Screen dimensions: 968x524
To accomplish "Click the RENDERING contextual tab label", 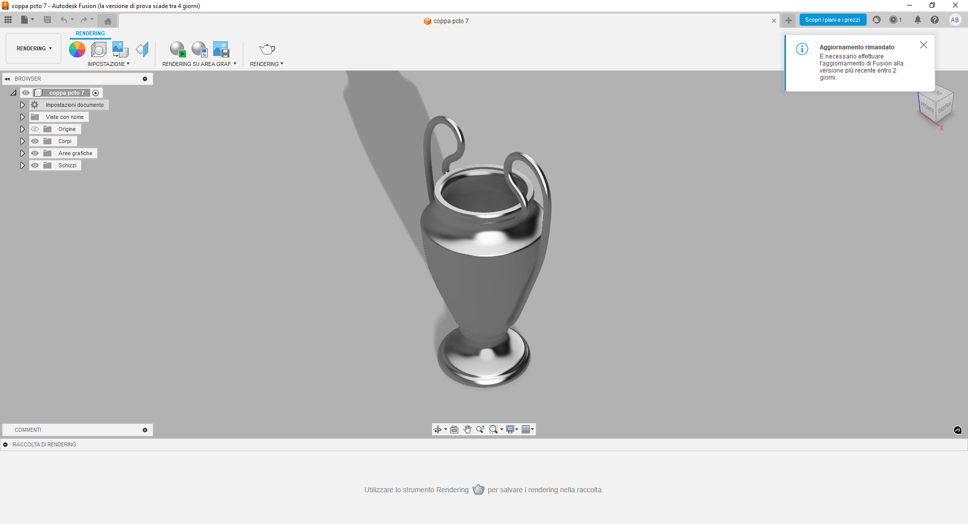I will tap(90, 33).
